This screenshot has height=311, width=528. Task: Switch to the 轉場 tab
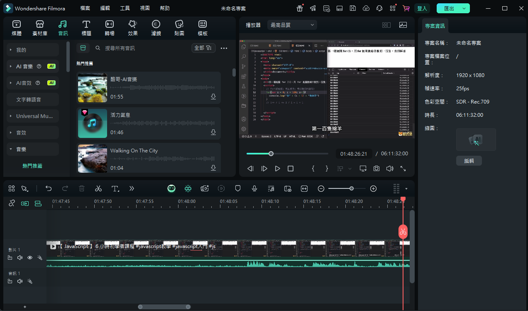click(110, 28)
